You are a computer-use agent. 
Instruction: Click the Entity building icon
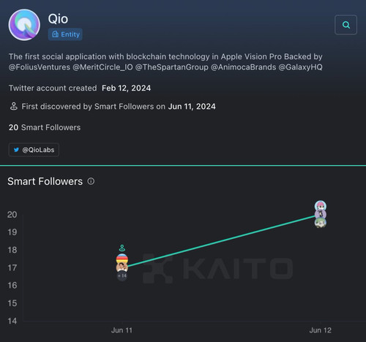click(x=56, y=34)
